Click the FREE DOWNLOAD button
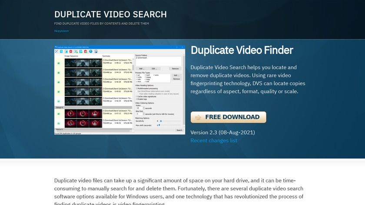 tap(229, 117)
